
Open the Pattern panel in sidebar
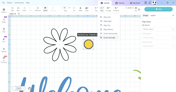[4, 10]
